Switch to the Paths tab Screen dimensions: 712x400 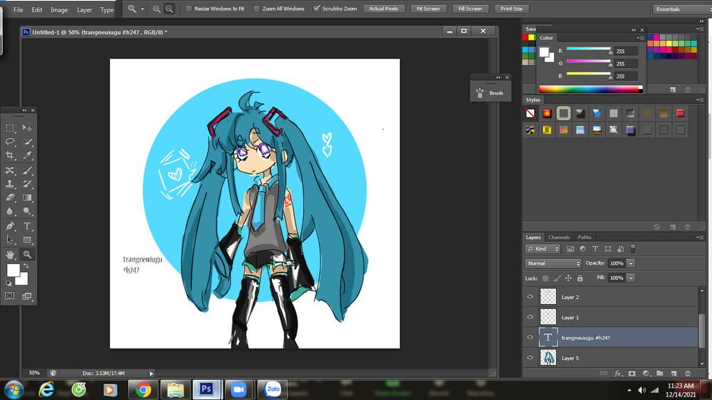click(x=584, y=237)
